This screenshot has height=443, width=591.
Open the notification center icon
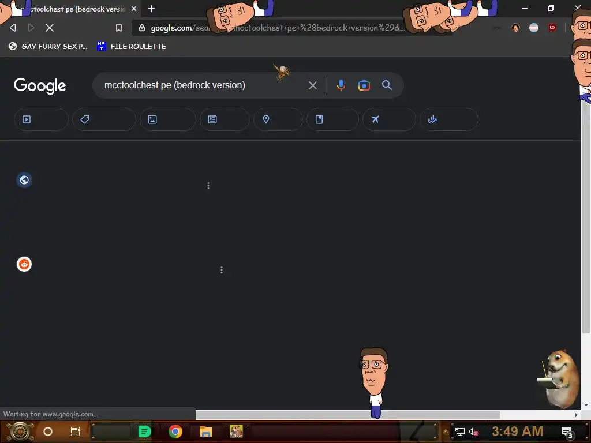(x=567, y=432)
